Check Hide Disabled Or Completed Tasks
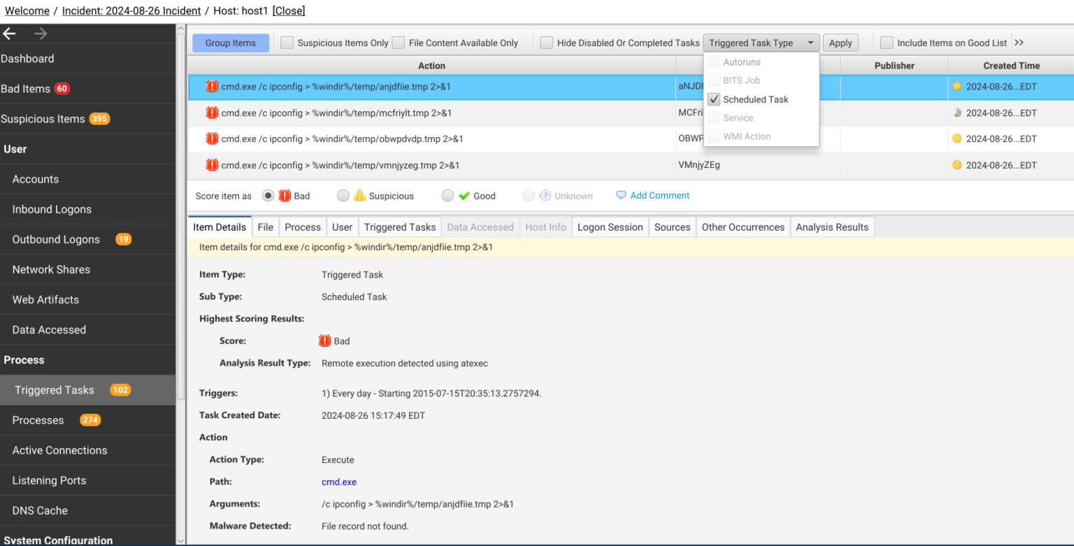This screenshot has width=1074, height=546. (546, 43)
